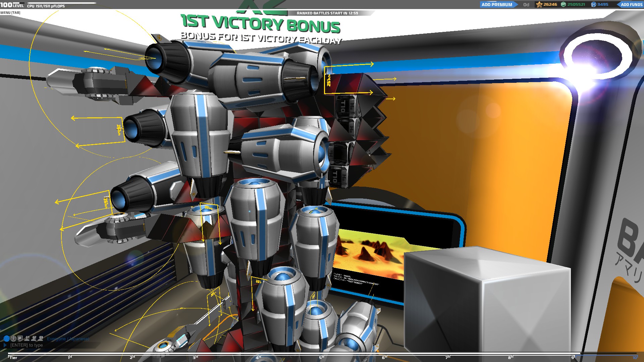The width and height of the screenshot is (644, 362).
Task: Click the GC galaxy cash icon
Action: coord(594,4)
